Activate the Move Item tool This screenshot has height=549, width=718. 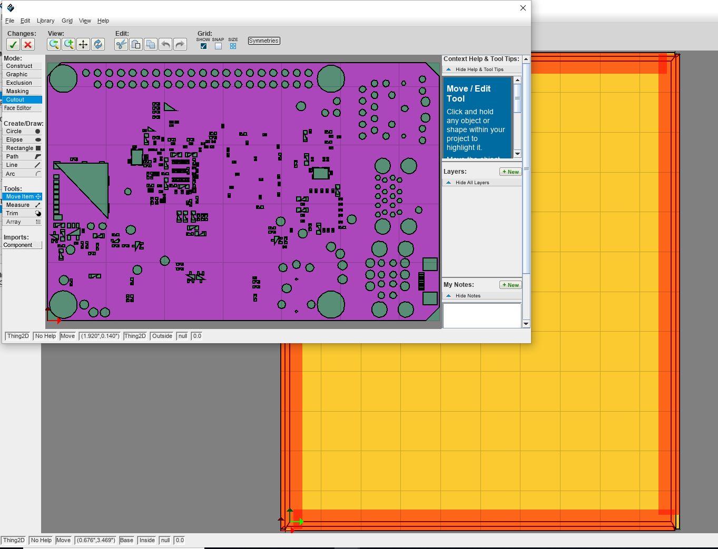coord(22,196)
